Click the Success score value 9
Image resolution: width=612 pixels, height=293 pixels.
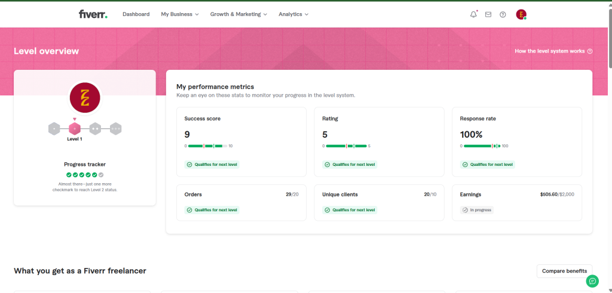coord(187,135)
